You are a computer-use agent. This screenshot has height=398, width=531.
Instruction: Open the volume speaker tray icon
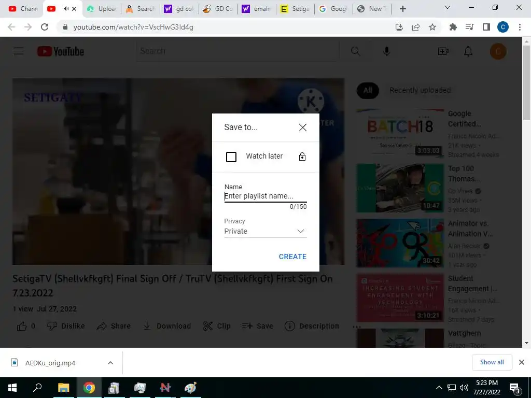click(x=464, y=388)
